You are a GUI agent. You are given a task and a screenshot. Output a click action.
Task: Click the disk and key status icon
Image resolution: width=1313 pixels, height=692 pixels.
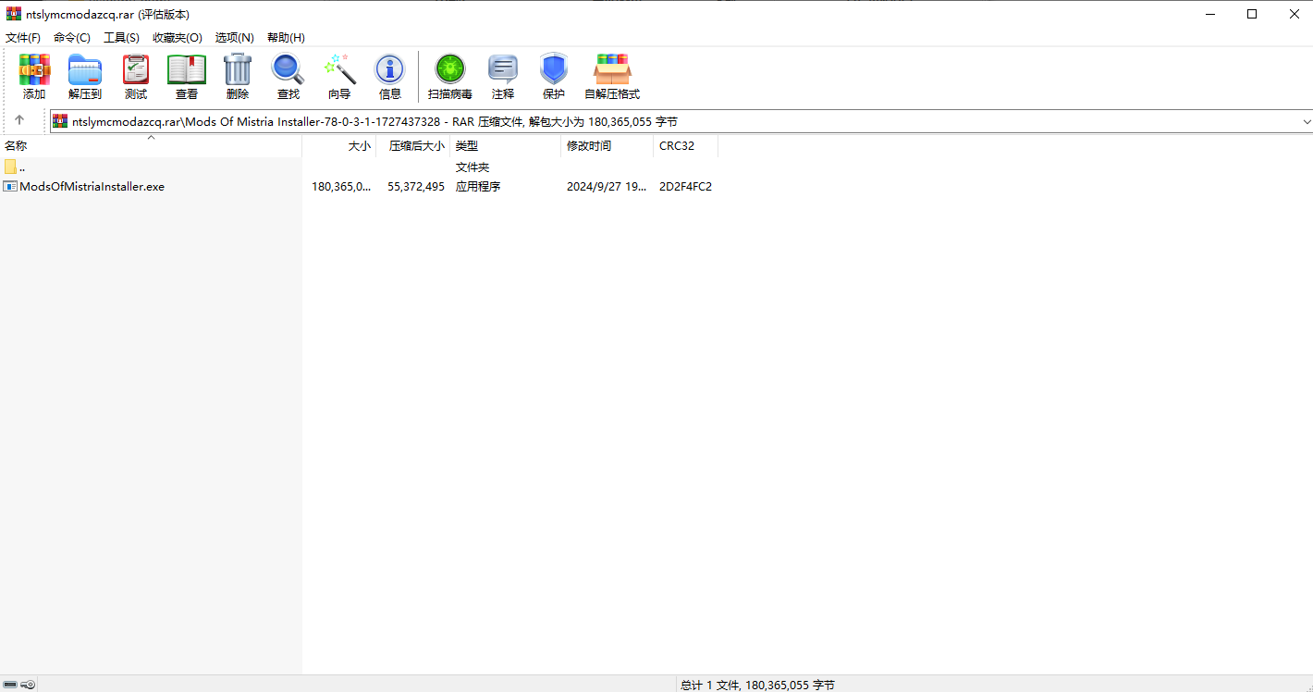(x=18, y=685)
